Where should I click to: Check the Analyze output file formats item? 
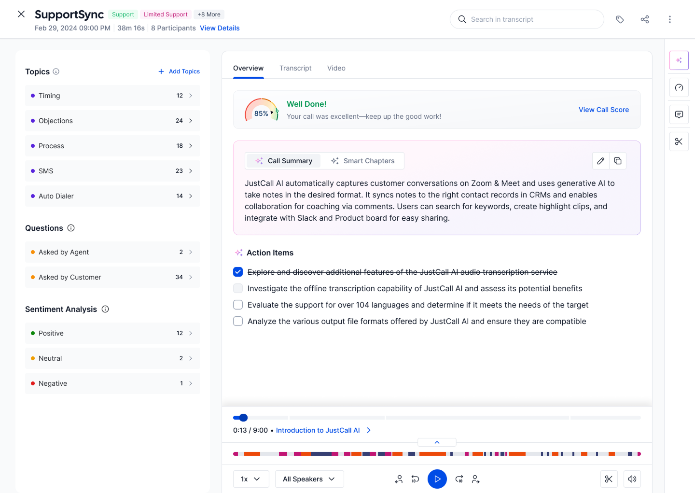pos(238,321)
